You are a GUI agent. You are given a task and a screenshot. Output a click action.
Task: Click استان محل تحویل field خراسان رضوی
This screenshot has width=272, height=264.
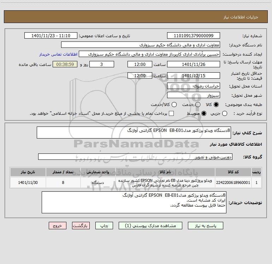[x=194, y=86]
